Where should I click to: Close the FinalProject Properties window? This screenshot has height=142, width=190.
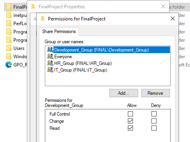(x=163, y=6)
